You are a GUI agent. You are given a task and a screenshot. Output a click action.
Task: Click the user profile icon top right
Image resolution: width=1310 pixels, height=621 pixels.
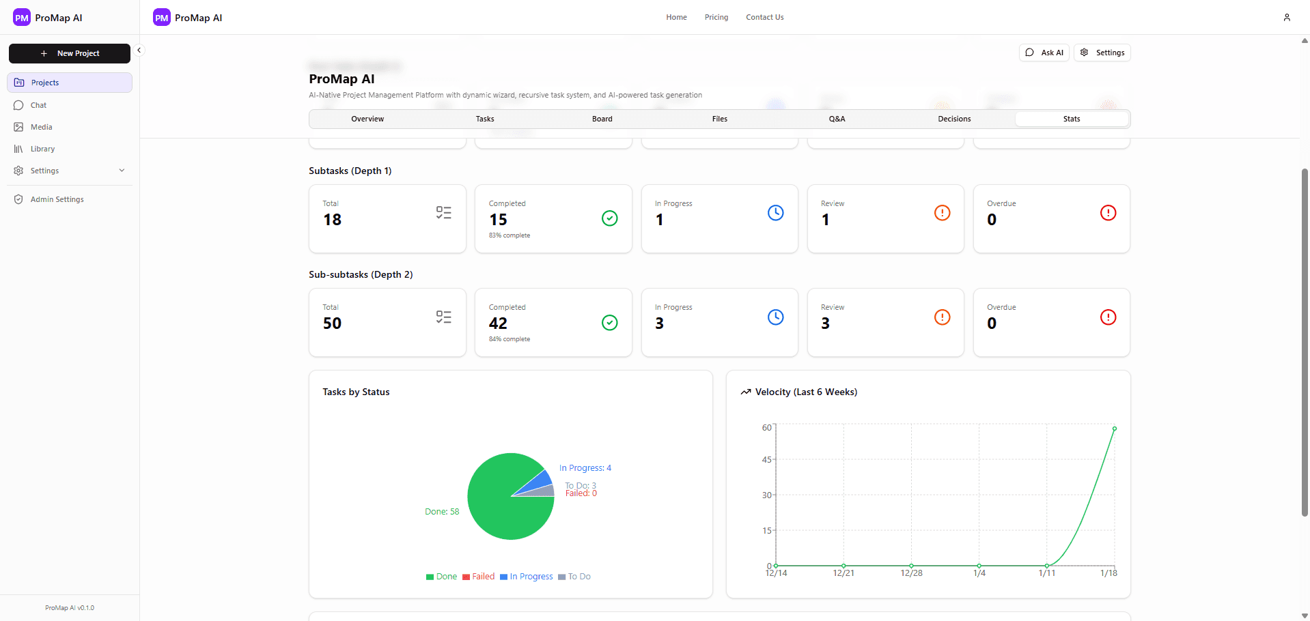pos(1287,17)
